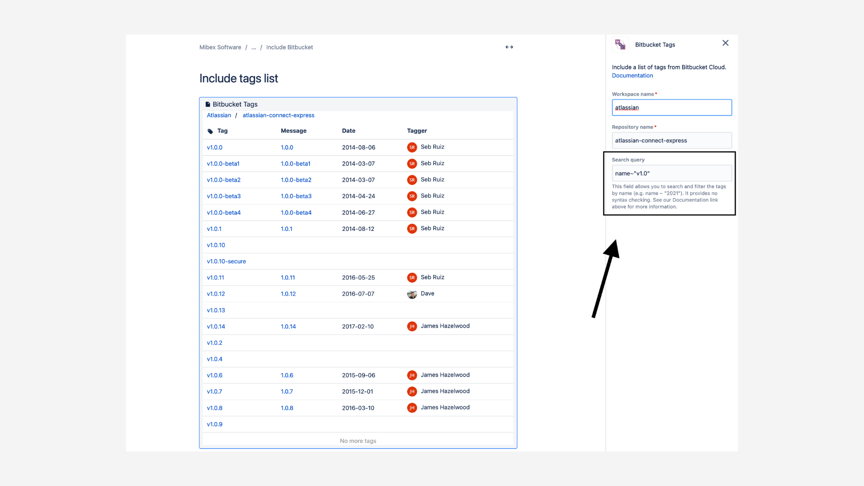Open the atlassian-connect-express repository link
The height and width of the screenshot is (486, 864).
coord(279,115)
